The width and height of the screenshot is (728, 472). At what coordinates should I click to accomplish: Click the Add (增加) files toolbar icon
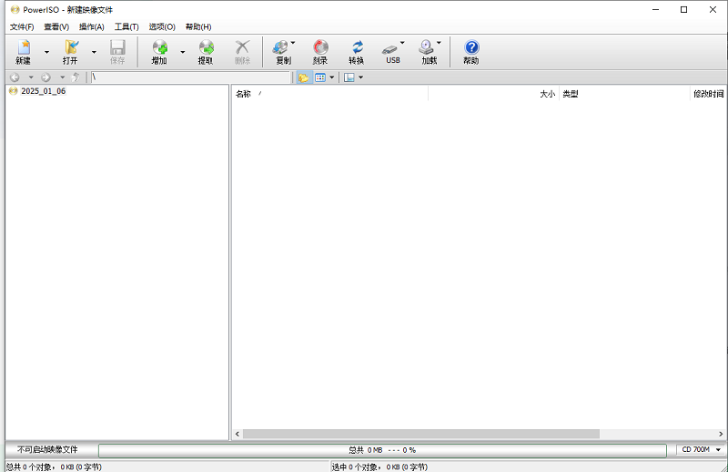[x=159, y=52]
